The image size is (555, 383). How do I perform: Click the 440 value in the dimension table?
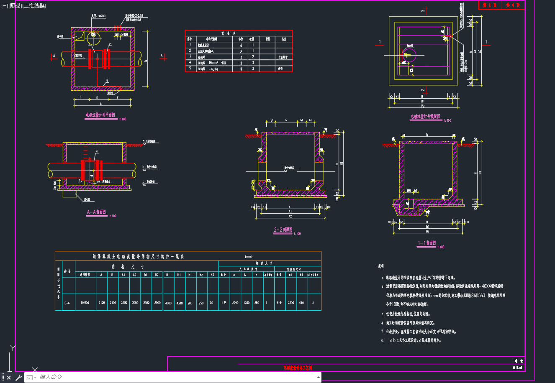click(301, 303)
